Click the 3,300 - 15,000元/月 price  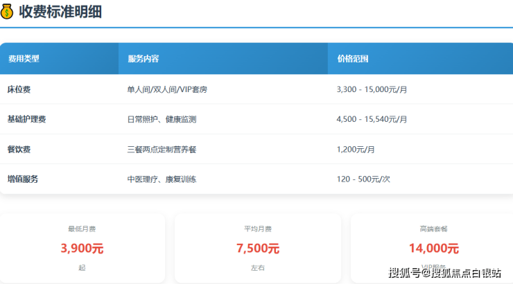coord(372,89)
